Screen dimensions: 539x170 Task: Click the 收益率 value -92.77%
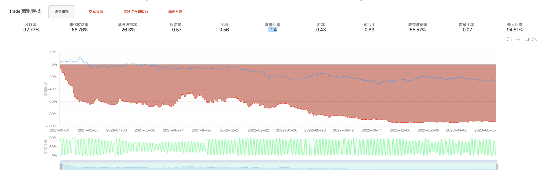click(31, 30)
